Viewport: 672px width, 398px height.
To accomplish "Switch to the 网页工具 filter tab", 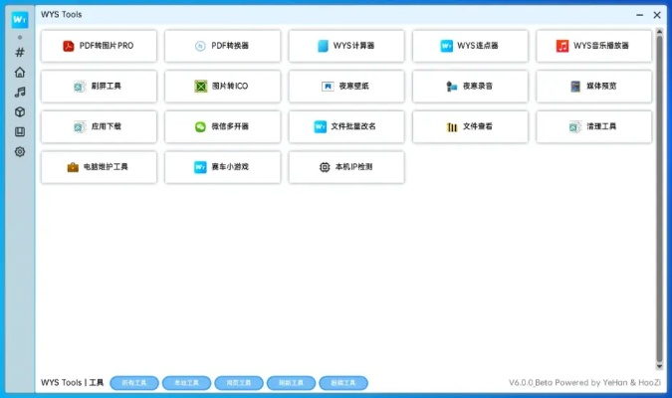I will [239, 383].
